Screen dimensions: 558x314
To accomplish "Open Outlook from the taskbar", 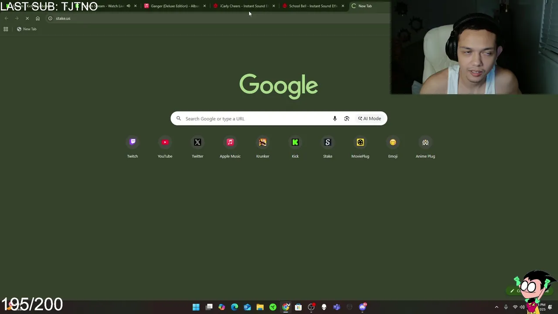I will (247, 307).
